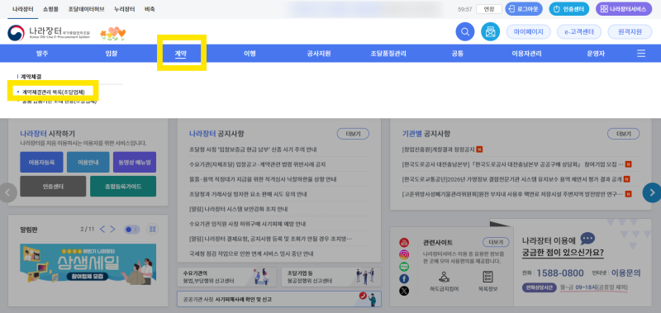661x313 pixels.
Task: Open the green Naver blog icon
Action: coord(404,267)
